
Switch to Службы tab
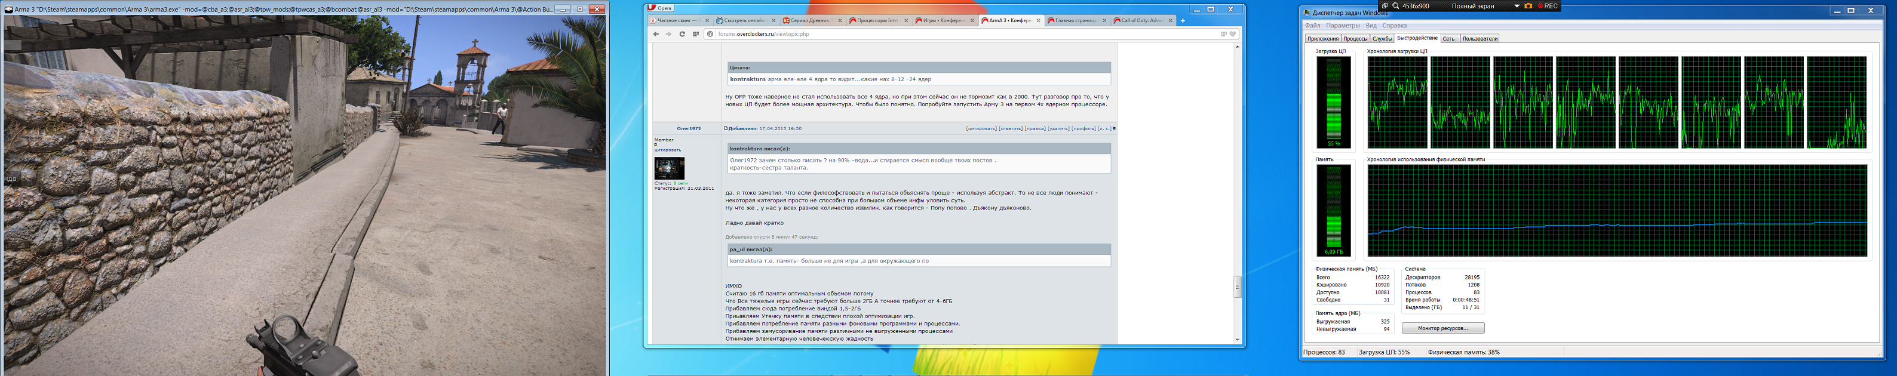pos(1382,39)
